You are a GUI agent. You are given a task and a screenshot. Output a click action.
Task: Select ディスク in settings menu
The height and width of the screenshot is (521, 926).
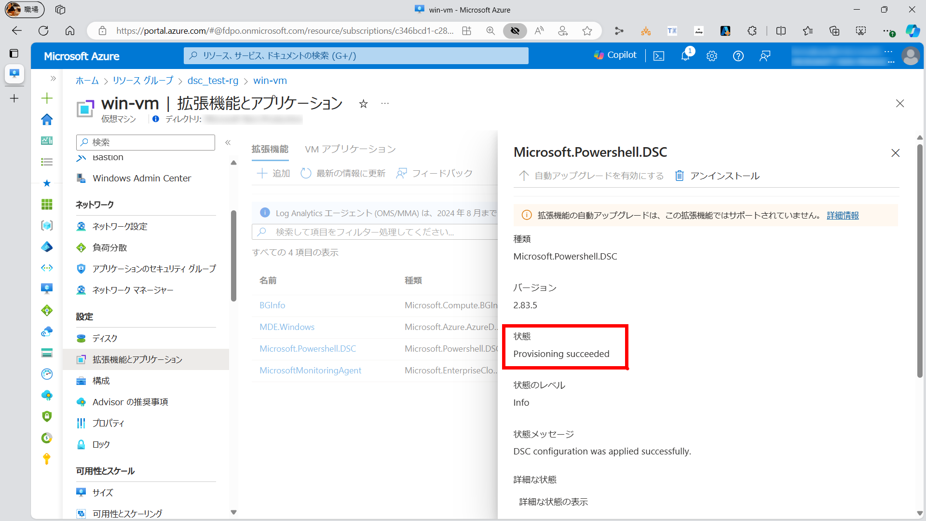point(105,338)
